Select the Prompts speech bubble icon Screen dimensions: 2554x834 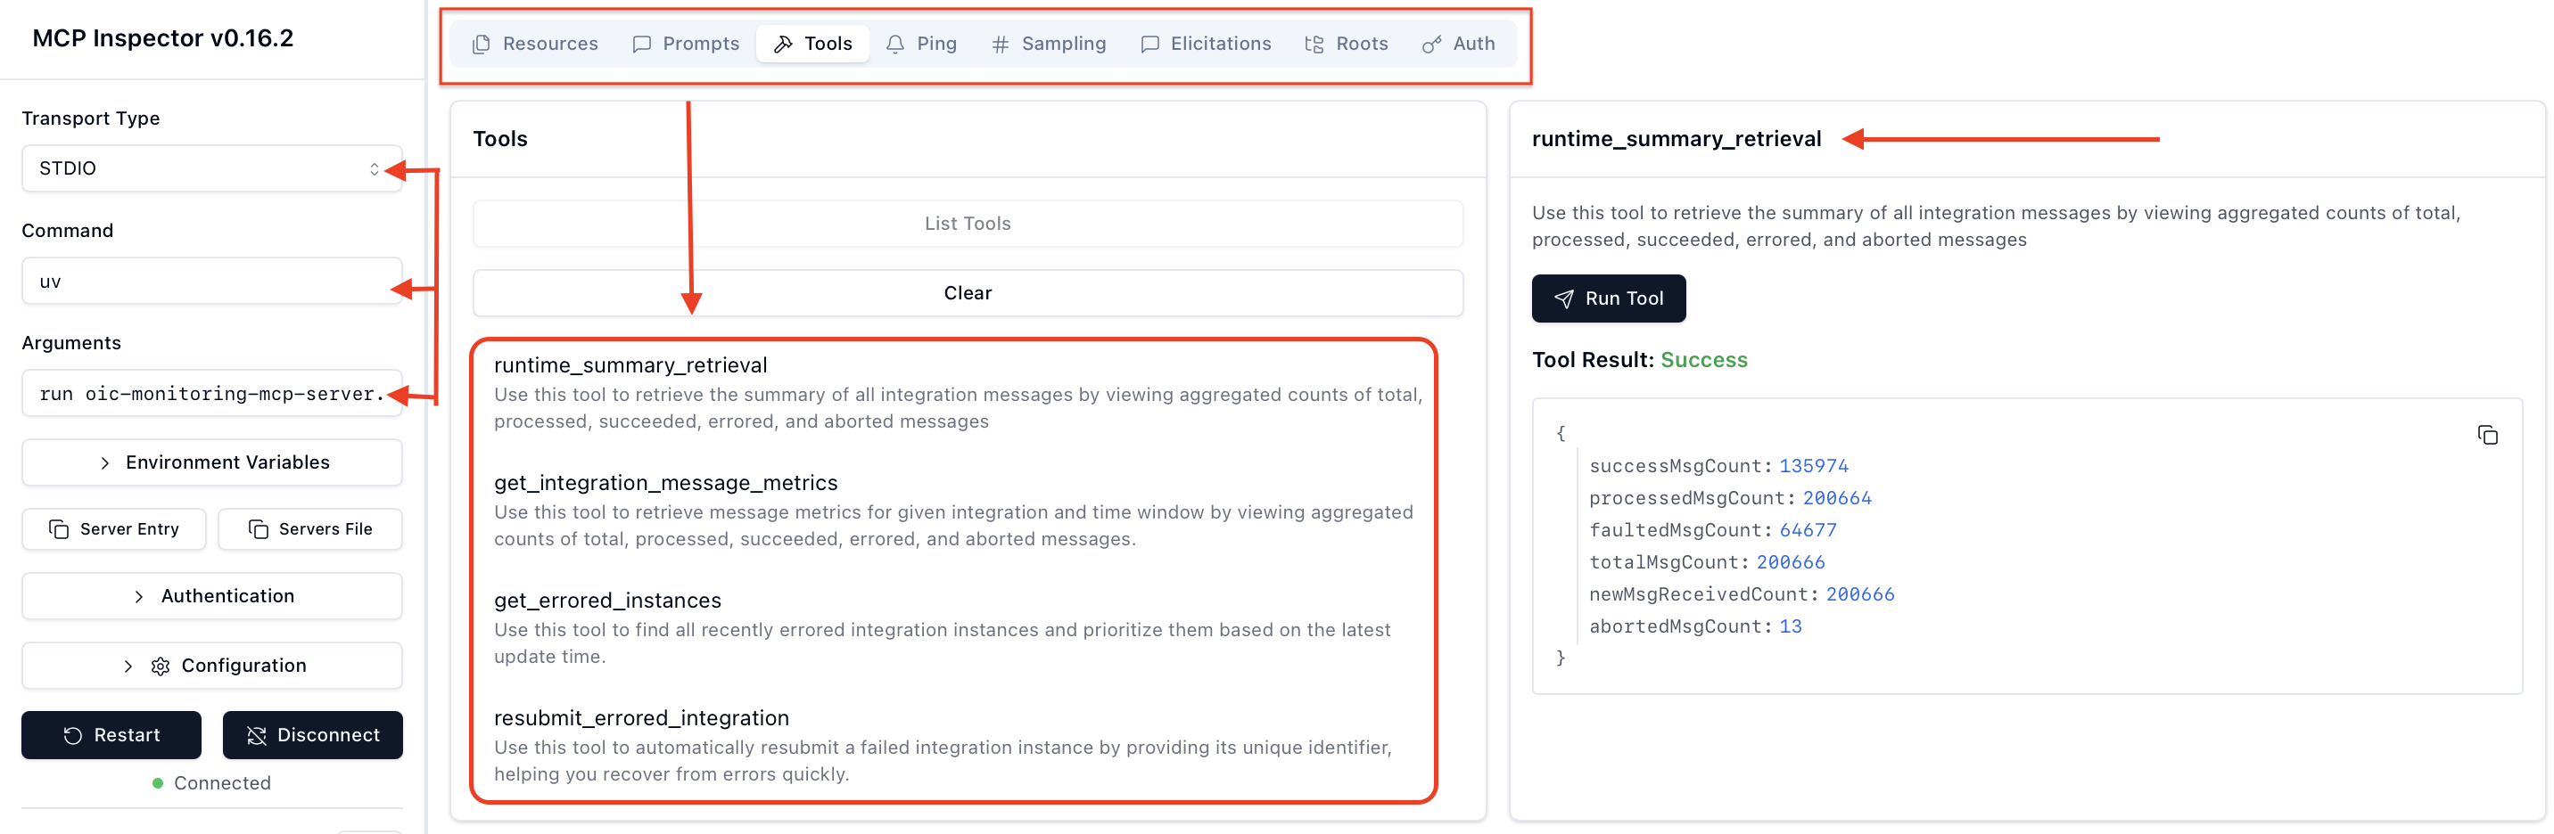pos(641,44)
